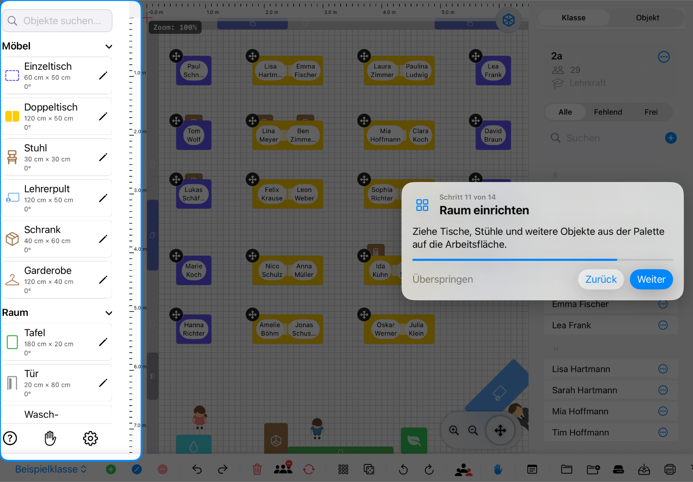Zoom out of the canvas

point(473,430)
